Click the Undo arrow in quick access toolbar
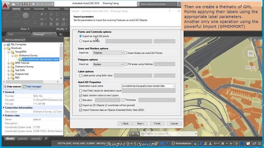Image resolution: width=264 pixels, height=148 pixels. pos(38,4)
